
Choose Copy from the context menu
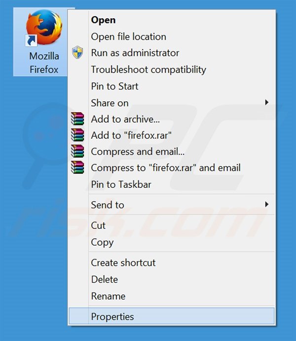click(172, 242)
